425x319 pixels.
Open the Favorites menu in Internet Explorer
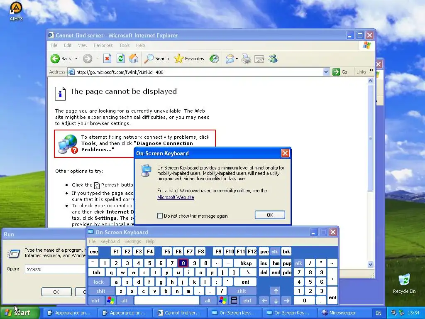pos(103,45)
